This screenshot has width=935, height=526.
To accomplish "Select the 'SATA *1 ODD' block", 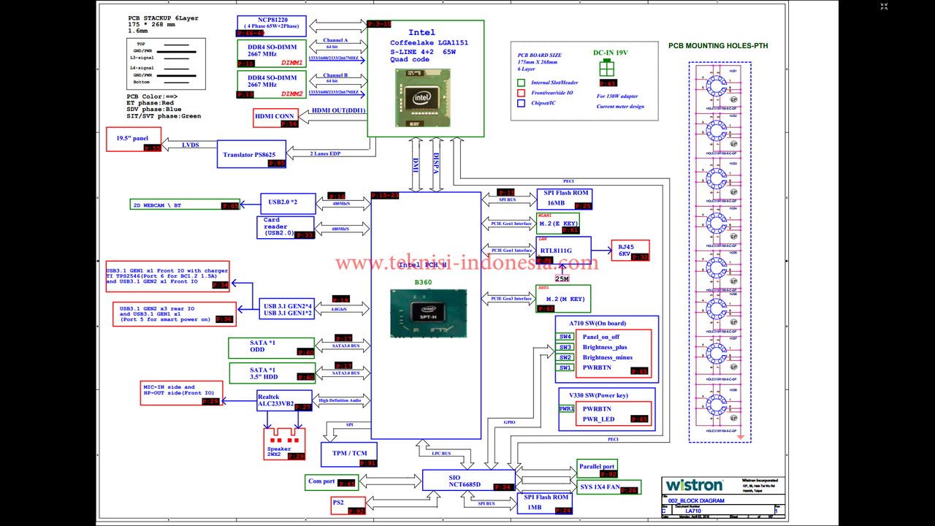I will click(272, 348).
